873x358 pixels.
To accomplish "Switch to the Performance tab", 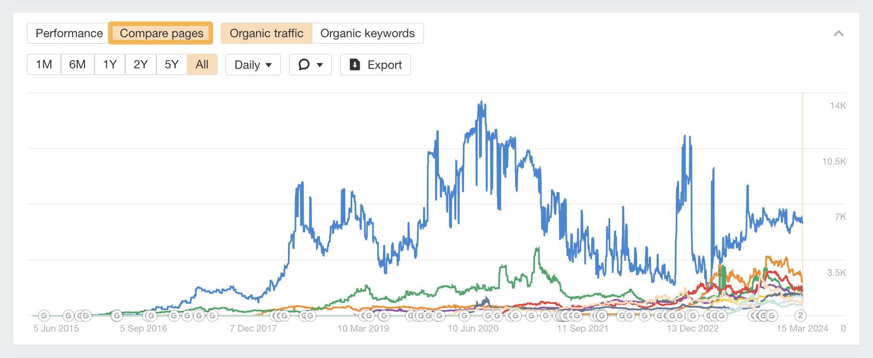I will point(69,33).
